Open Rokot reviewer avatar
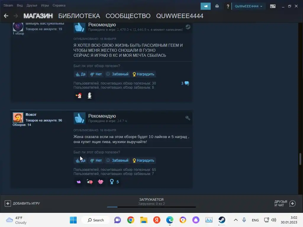This screenshot has height=227, width=303. 18,117
